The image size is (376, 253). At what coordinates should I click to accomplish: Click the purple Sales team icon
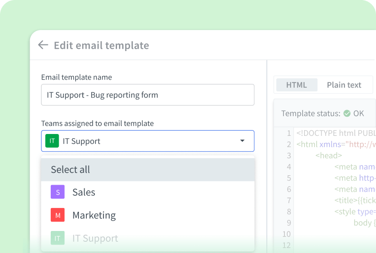click(x=57, y=192)
